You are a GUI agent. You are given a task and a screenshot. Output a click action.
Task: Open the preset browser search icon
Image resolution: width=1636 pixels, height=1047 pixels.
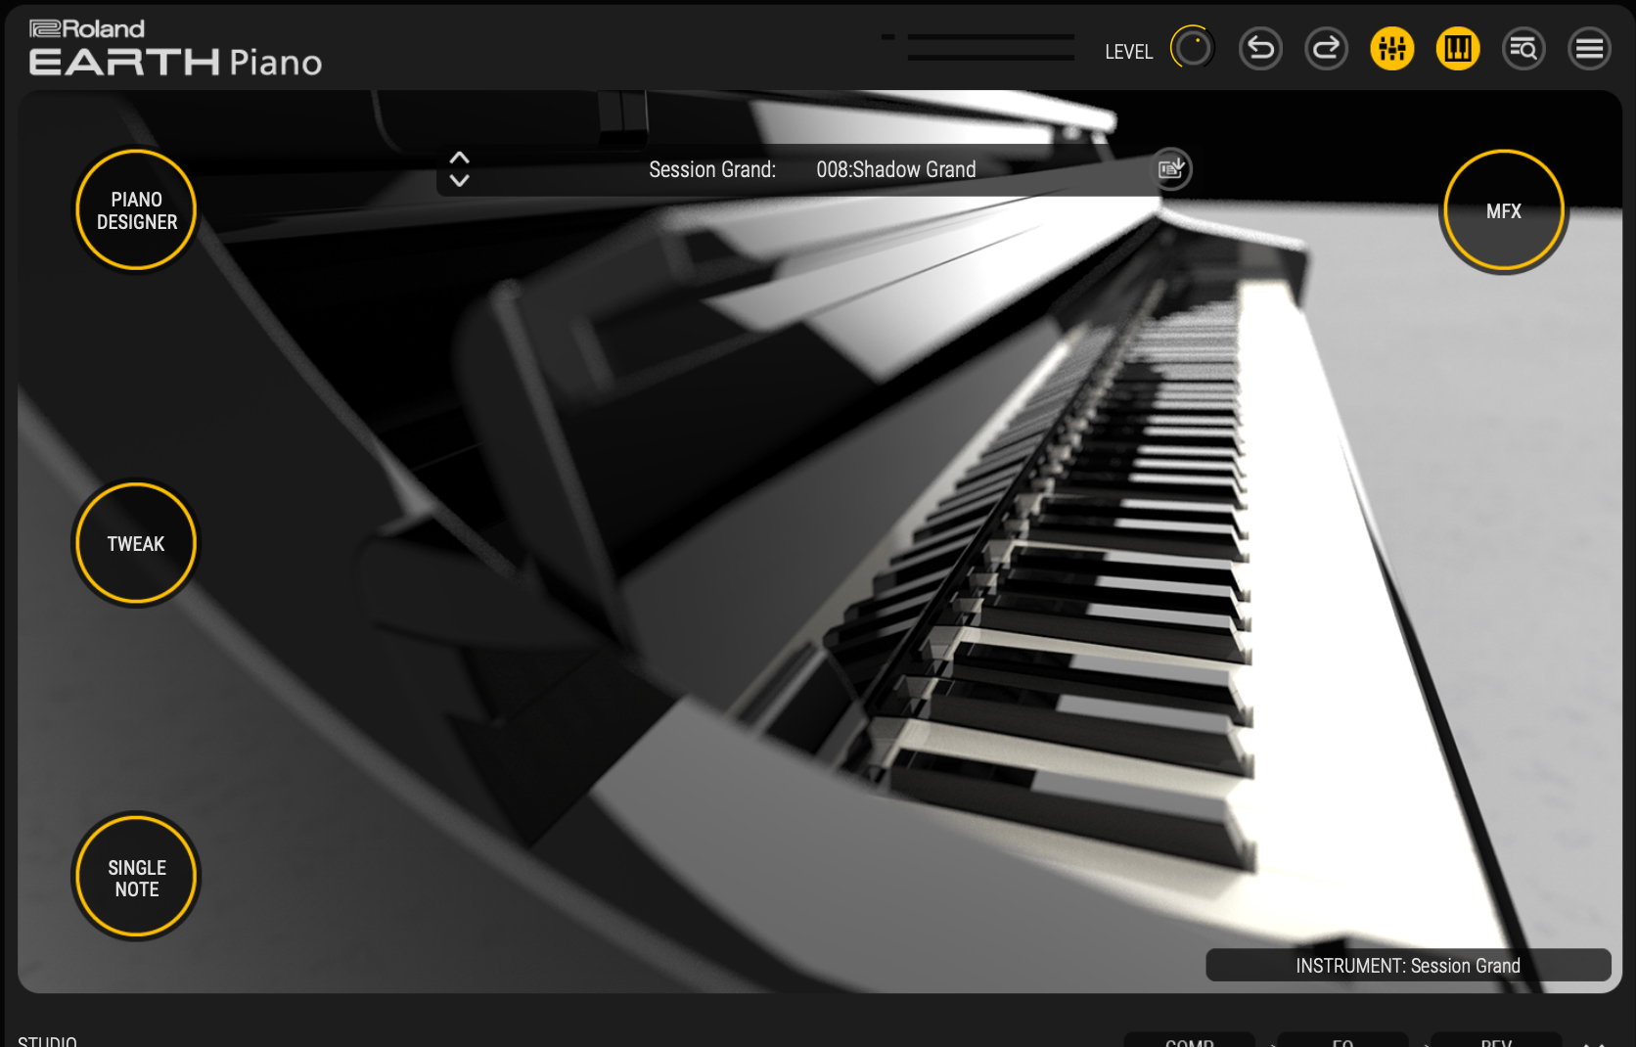(x=1523, y=48)
